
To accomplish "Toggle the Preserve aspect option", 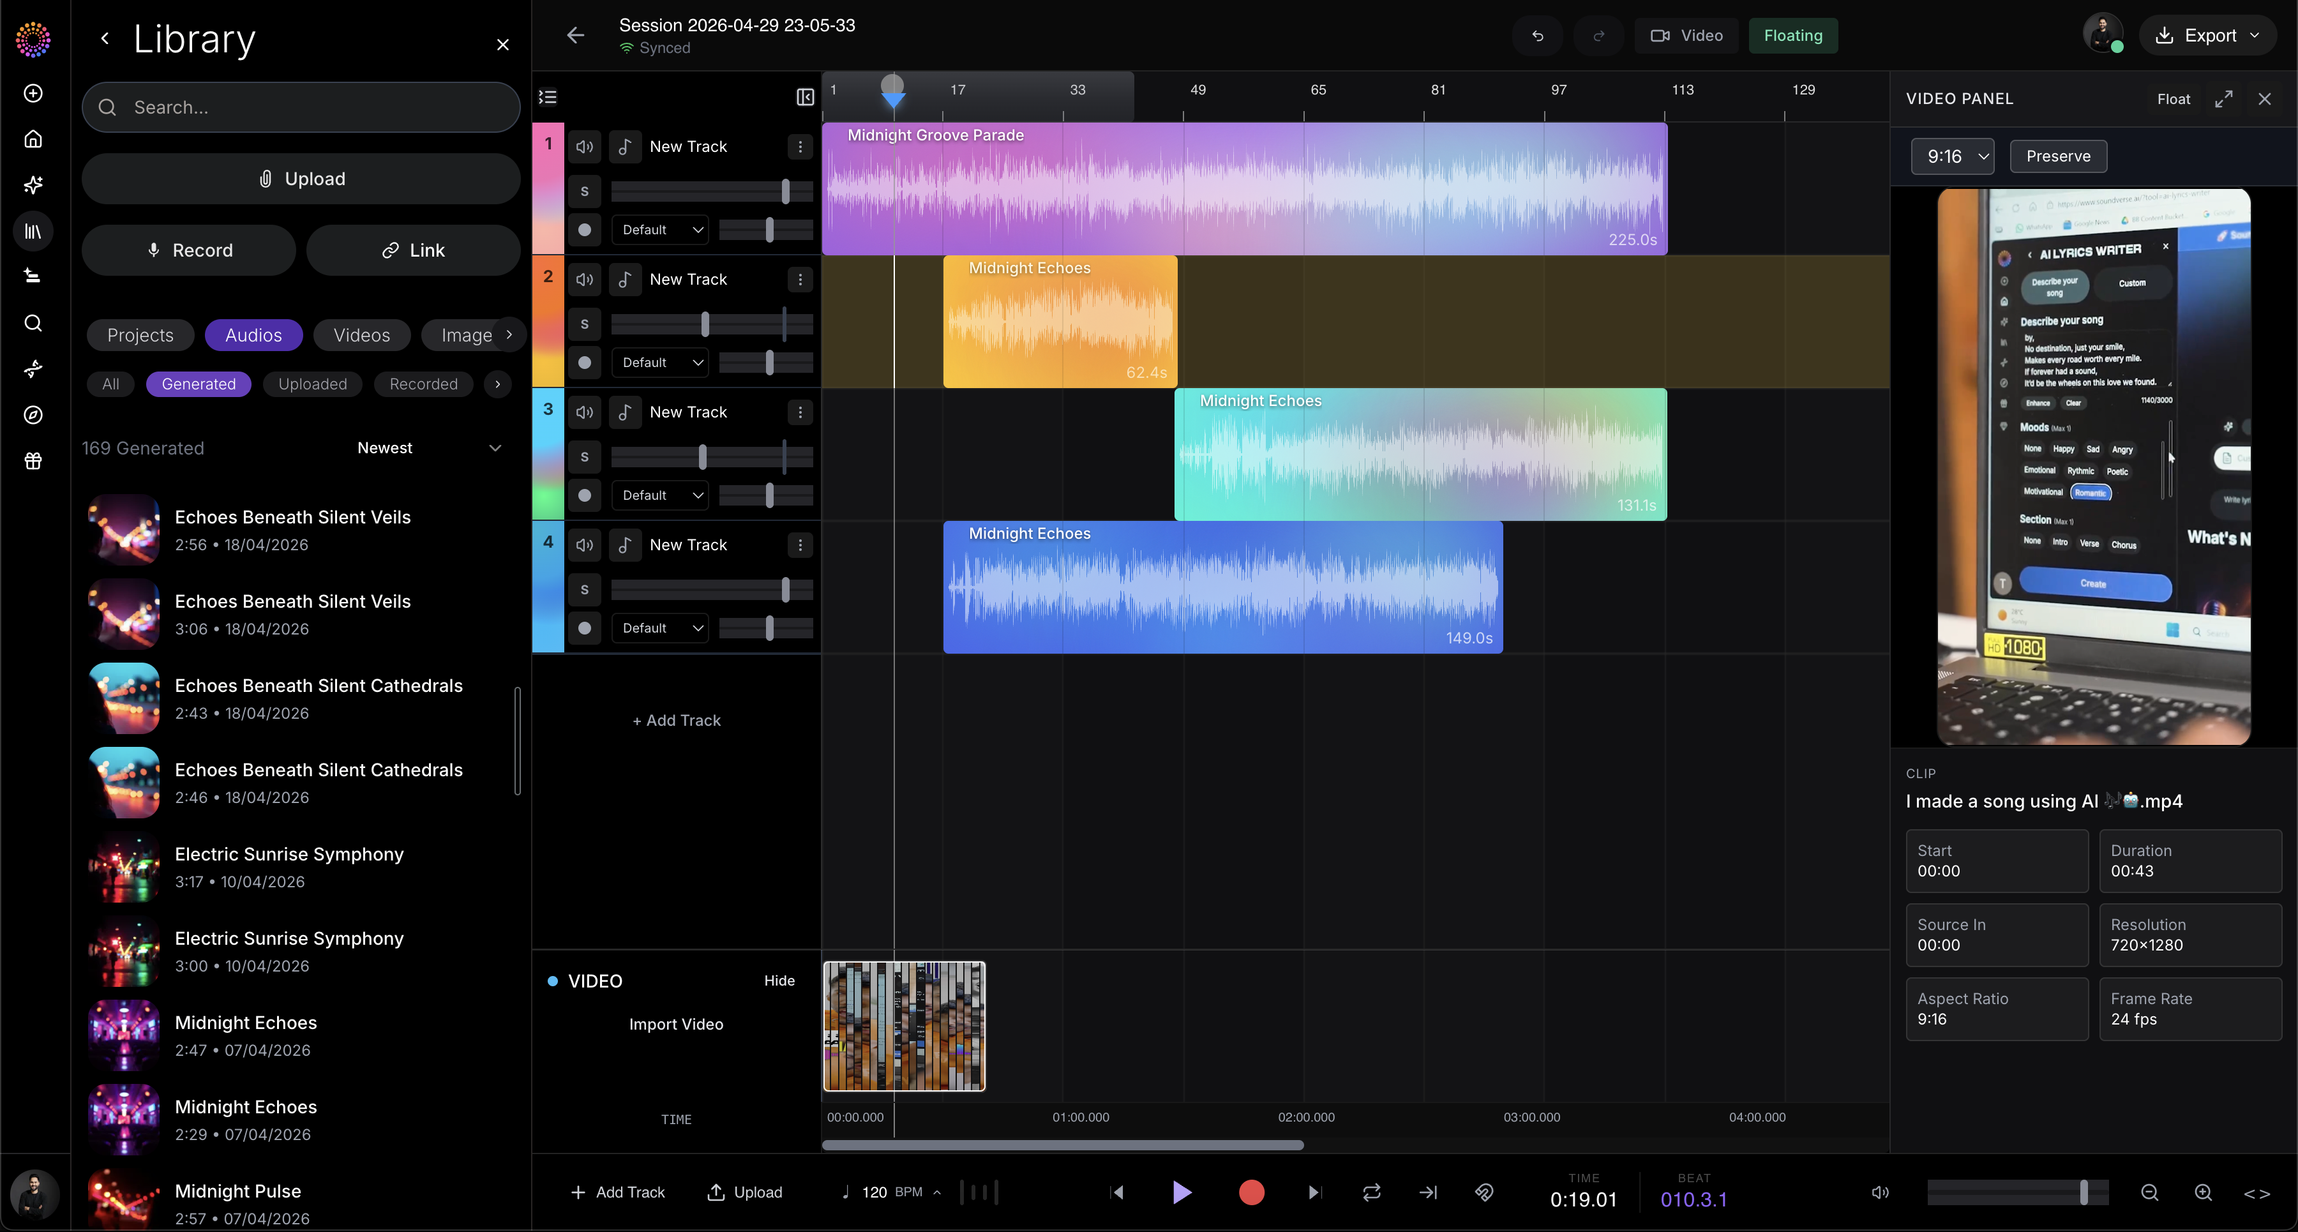I will (x=2058, y=156).
